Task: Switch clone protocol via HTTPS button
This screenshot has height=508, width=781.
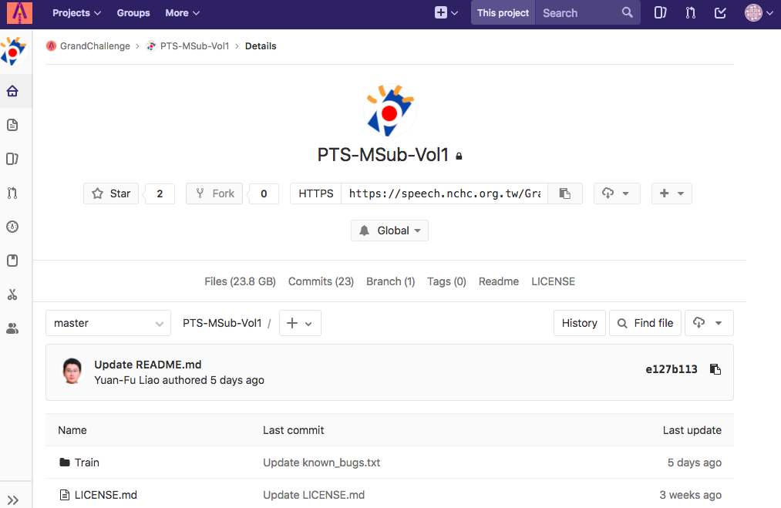Action: click(x=315, y=193)
